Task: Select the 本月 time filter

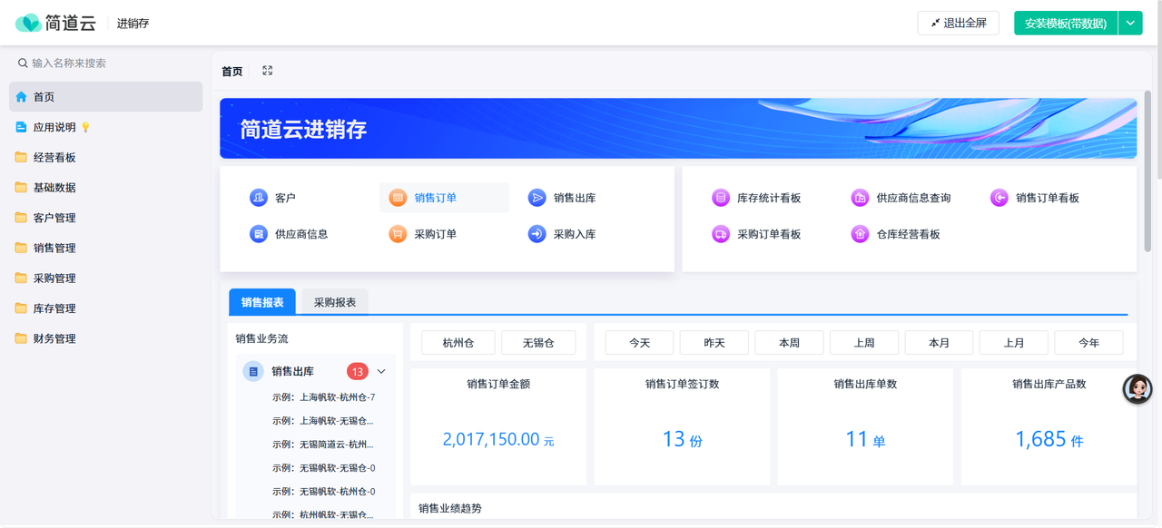Action: 939,342
